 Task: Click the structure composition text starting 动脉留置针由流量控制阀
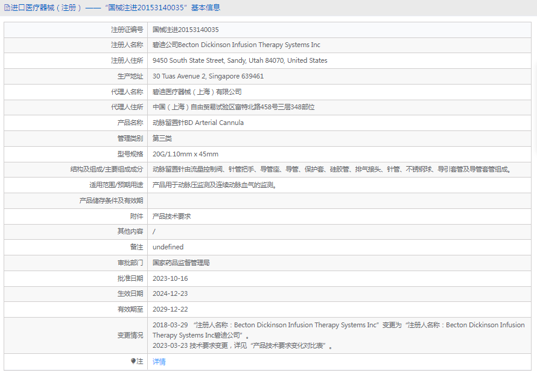[x=332, y=169]
